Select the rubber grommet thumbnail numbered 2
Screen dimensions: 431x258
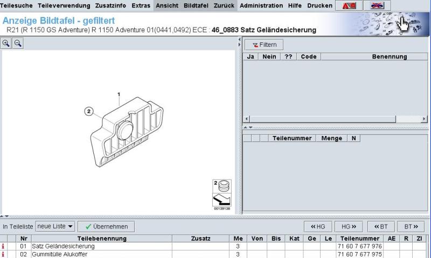point(222,186)
